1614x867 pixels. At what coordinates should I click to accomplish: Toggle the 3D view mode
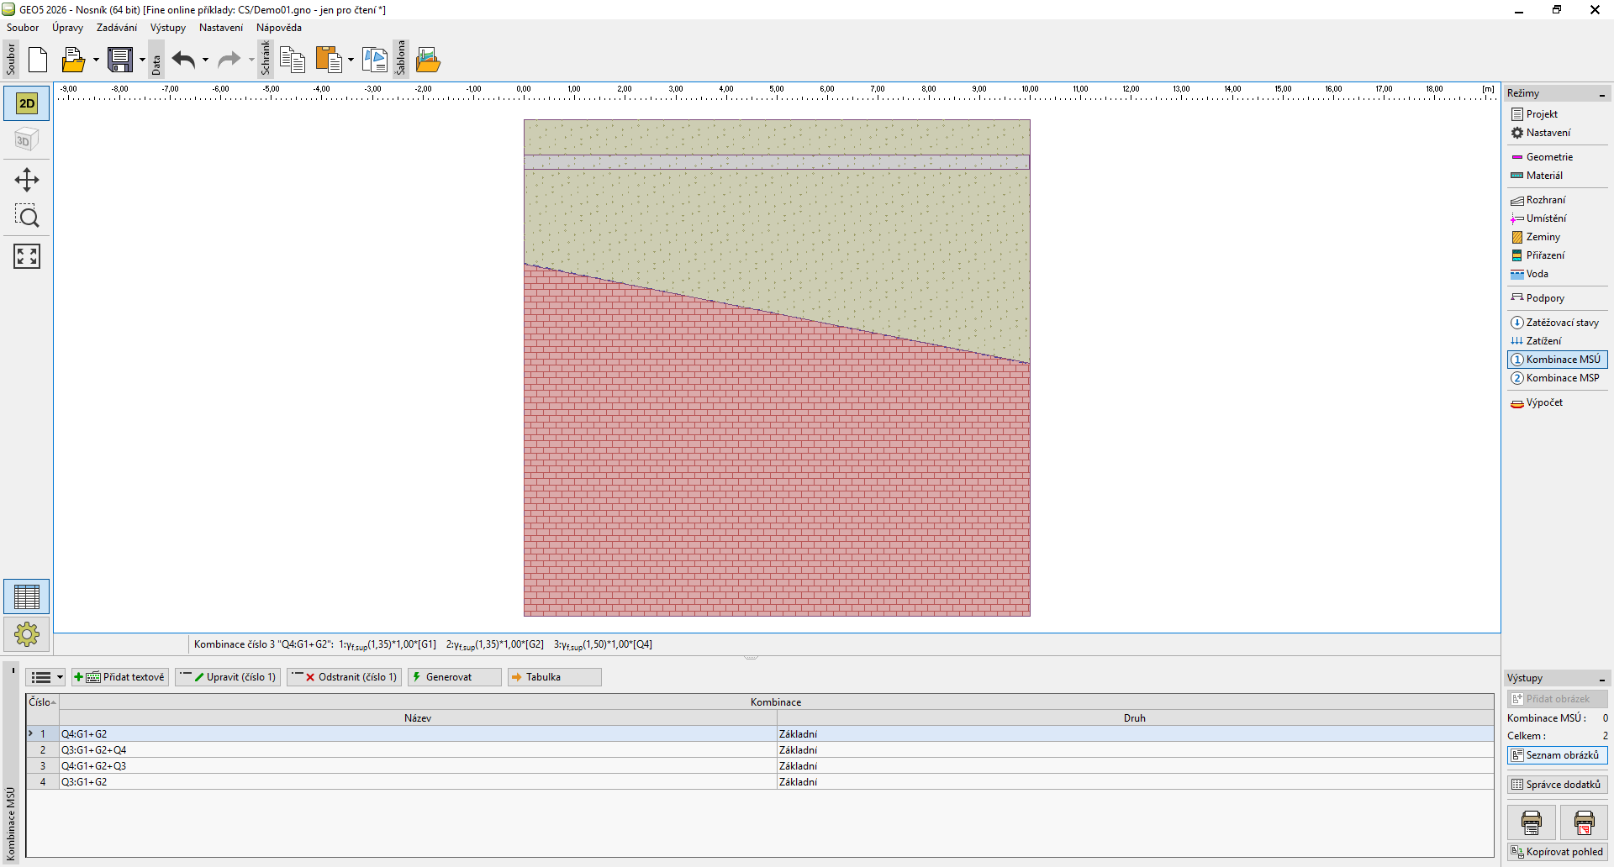(27, 140)
